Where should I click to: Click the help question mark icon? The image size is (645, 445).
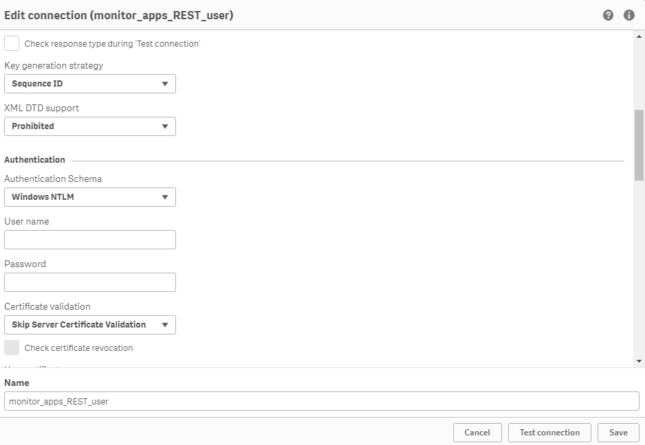pyautogui.click(x=608, y=15)
